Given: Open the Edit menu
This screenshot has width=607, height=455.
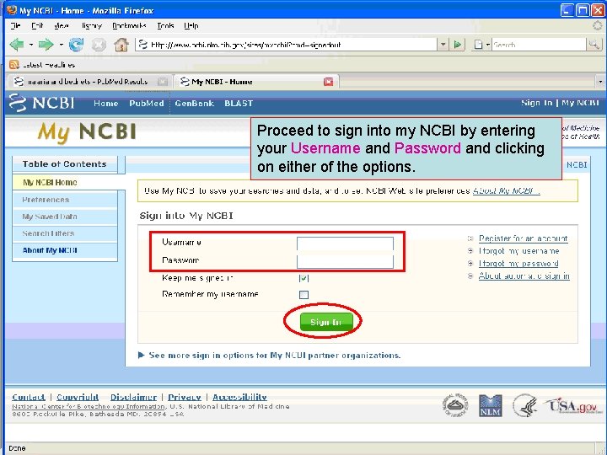Looking at the screenshot, I should [x=37, y=26].
